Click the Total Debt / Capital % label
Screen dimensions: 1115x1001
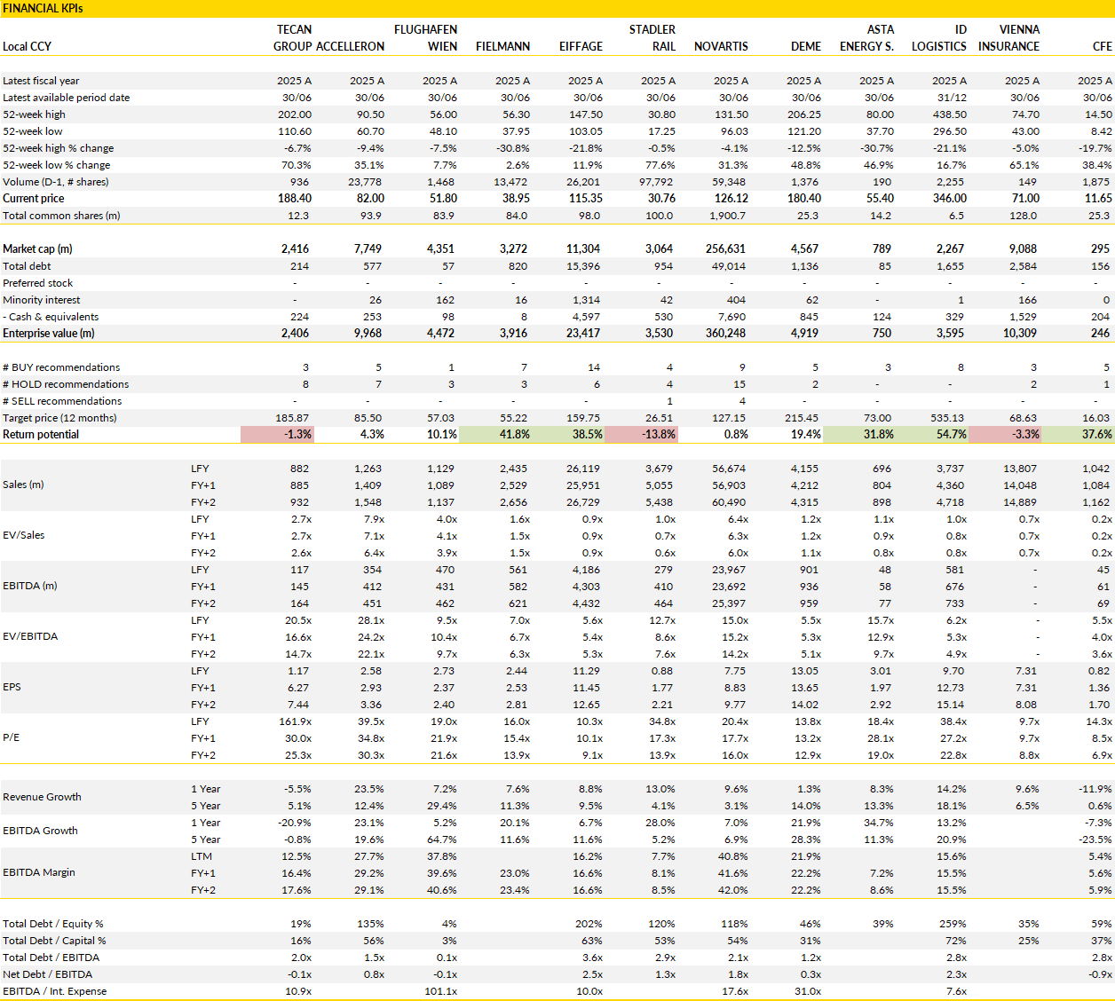(54, 941)
